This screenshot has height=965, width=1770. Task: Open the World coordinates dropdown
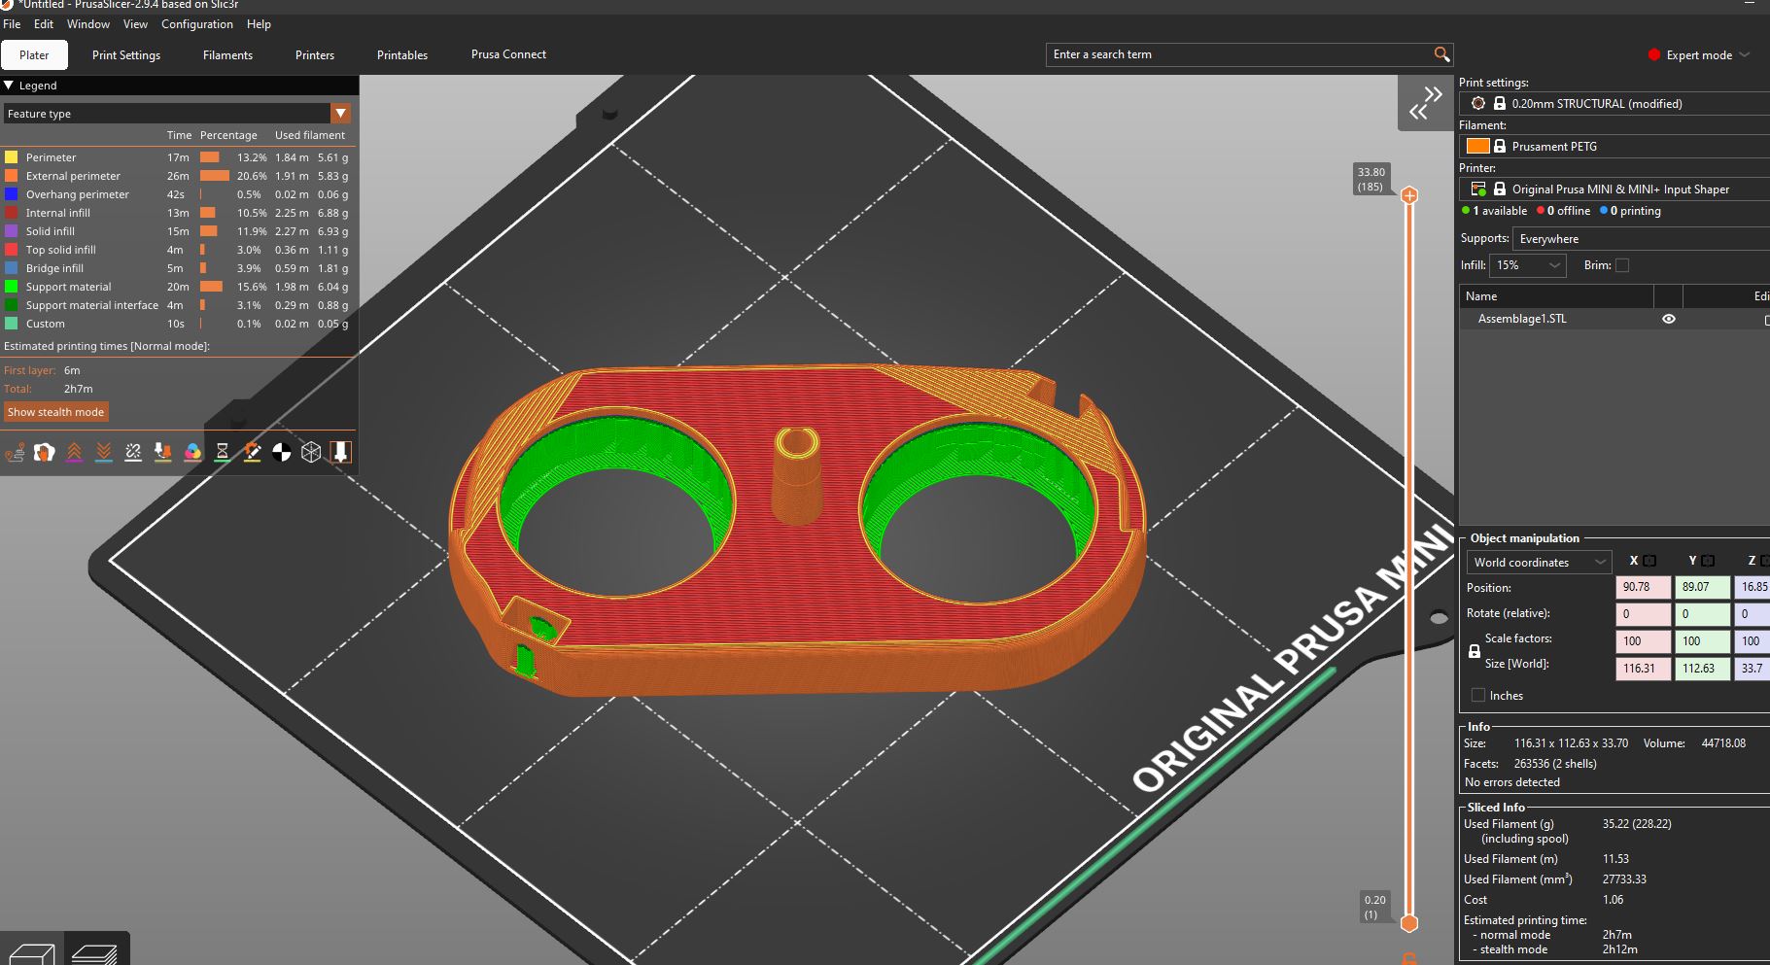[x=1540, y=562]
